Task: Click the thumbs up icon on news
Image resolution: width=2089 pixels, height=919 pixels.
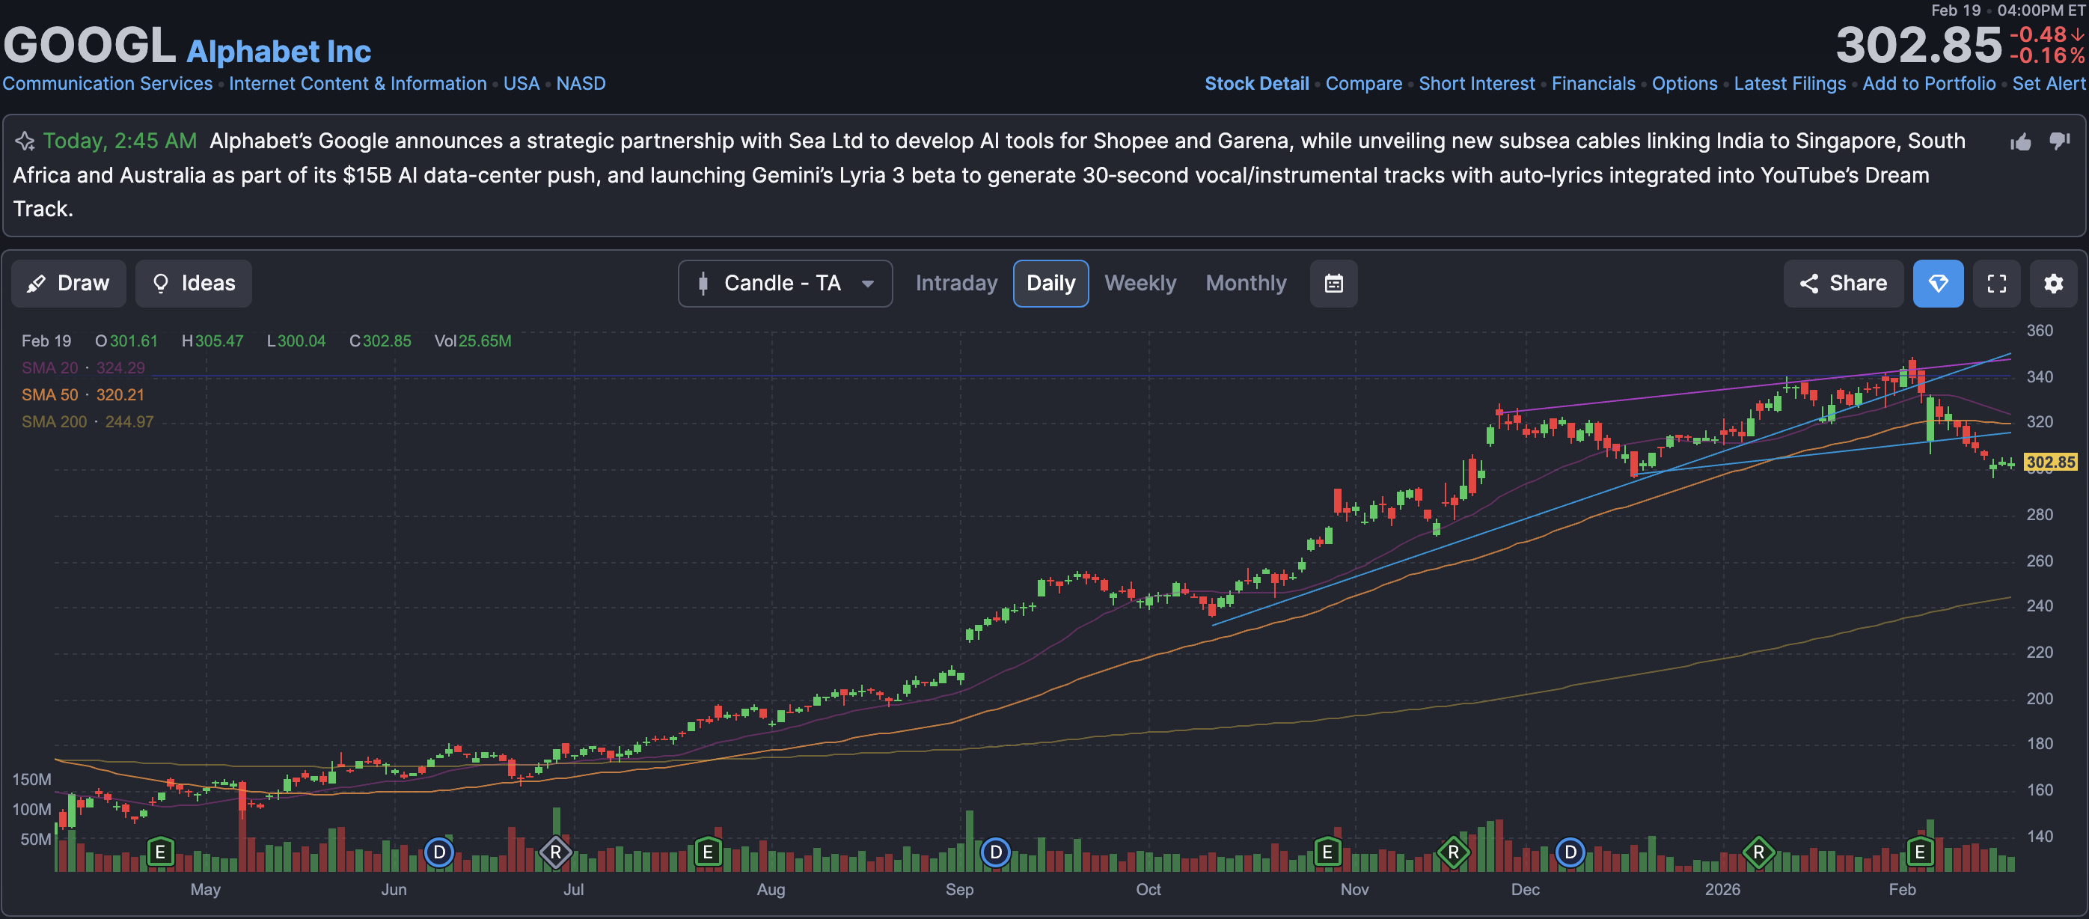Action: (2020, 142)
